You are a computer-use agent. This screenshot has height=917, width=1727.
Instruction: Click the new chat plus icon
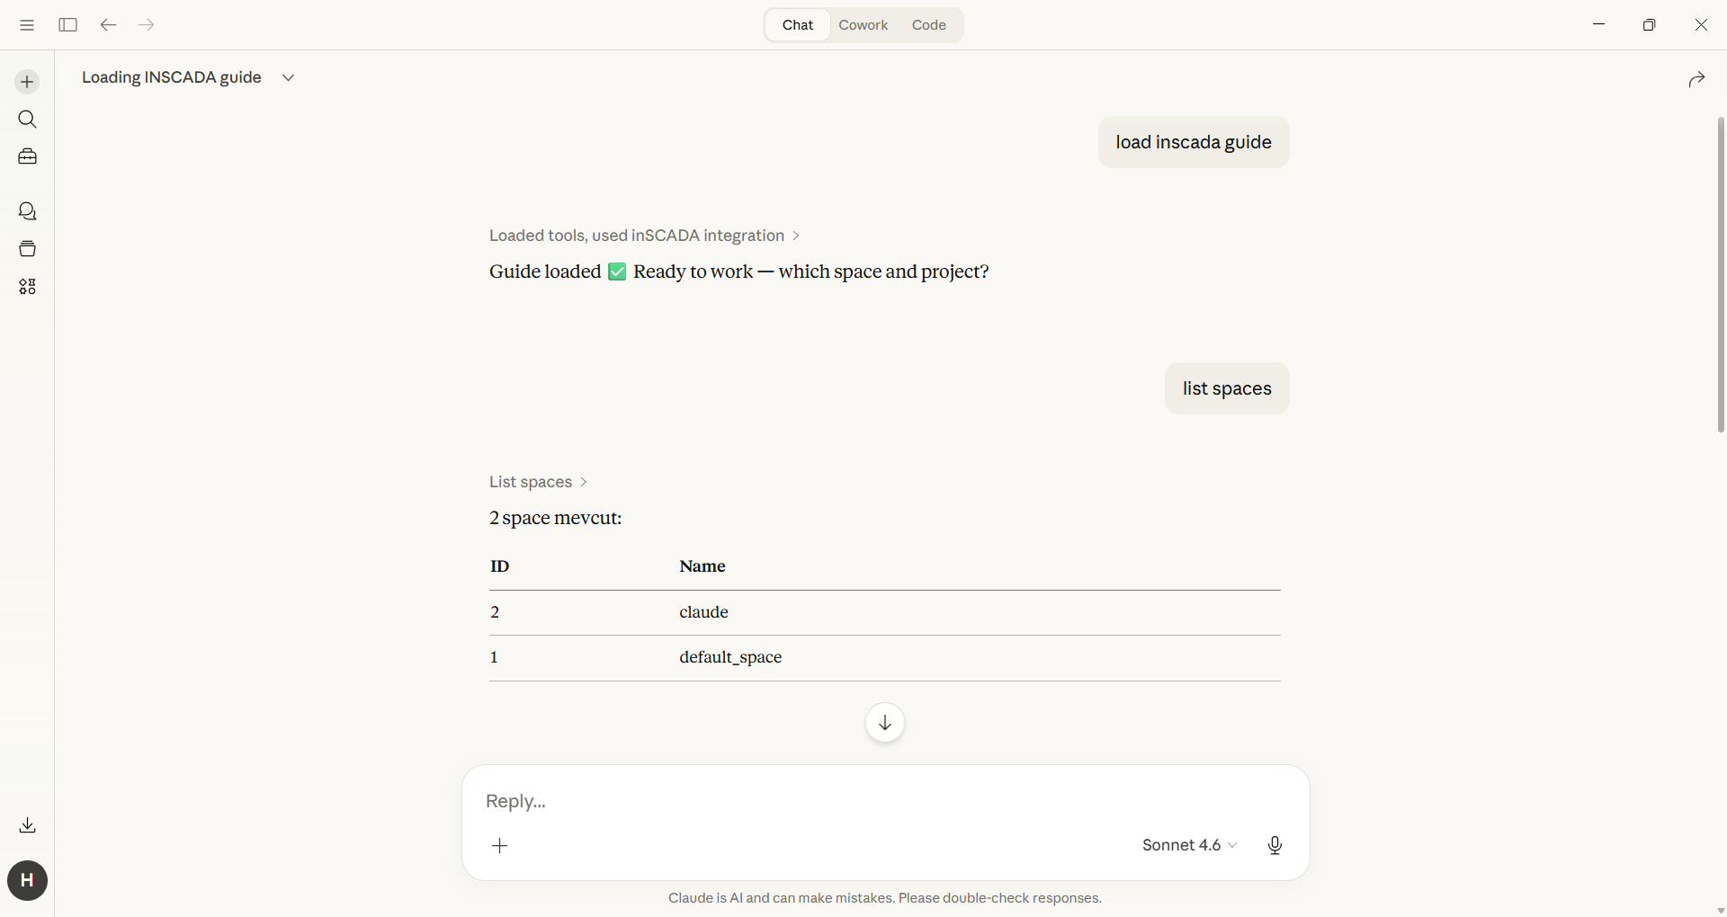27,82
